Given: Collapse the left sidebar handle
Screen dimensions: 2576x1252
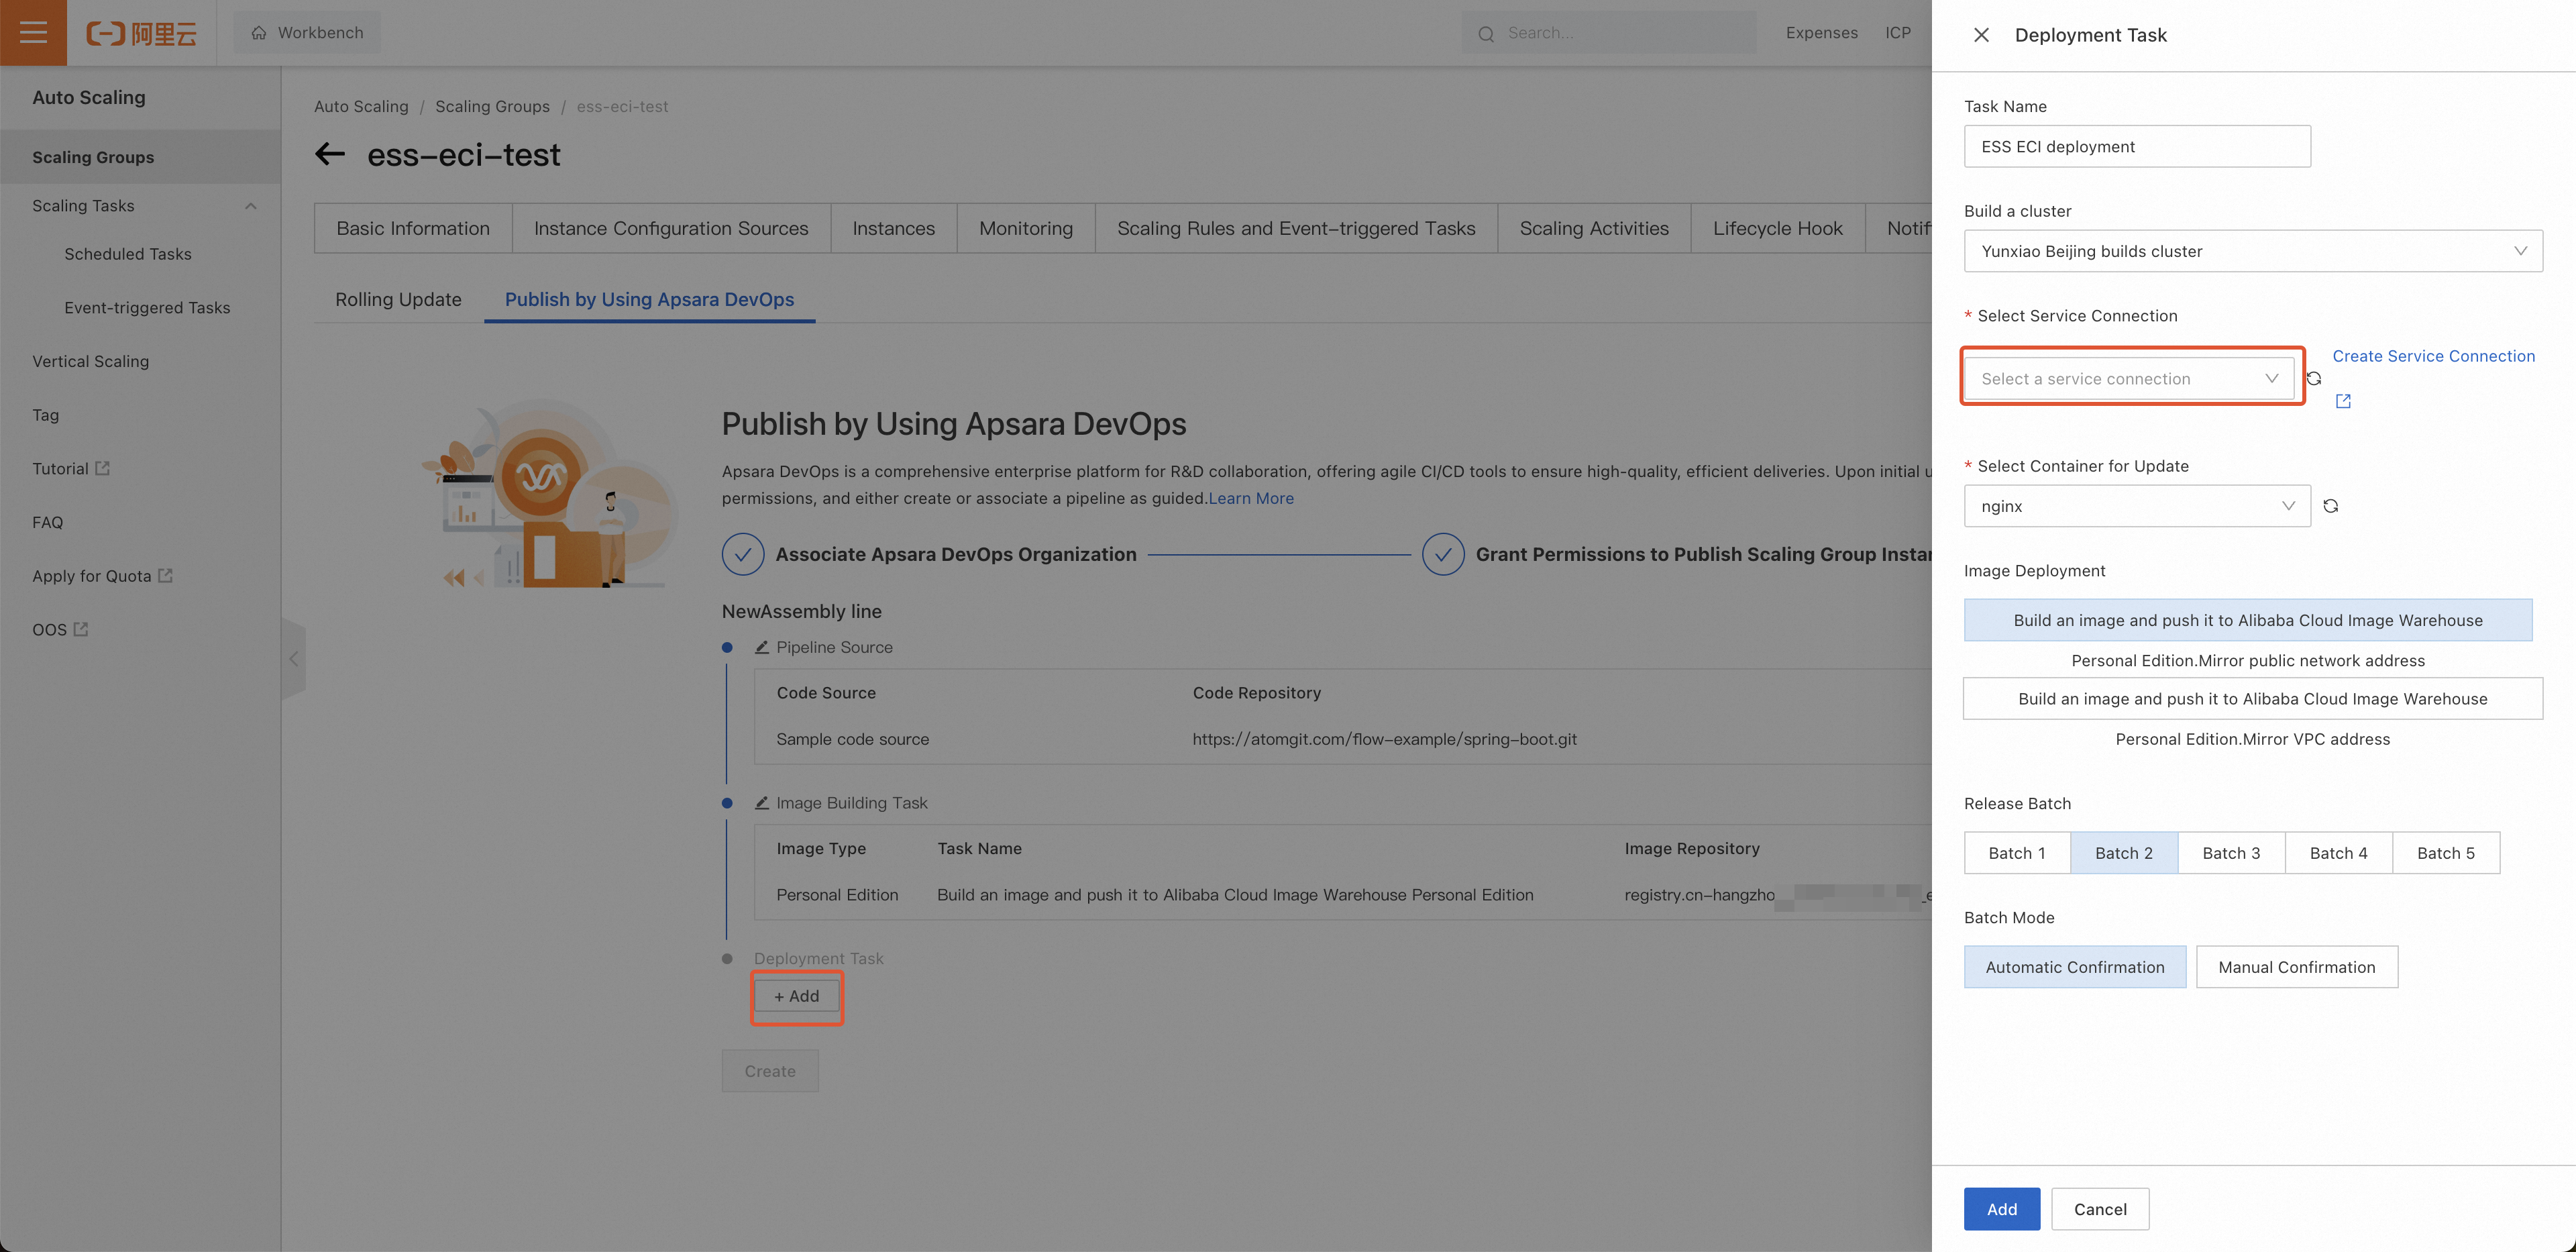Looking at the screenshot, I should tap(293, 658).
